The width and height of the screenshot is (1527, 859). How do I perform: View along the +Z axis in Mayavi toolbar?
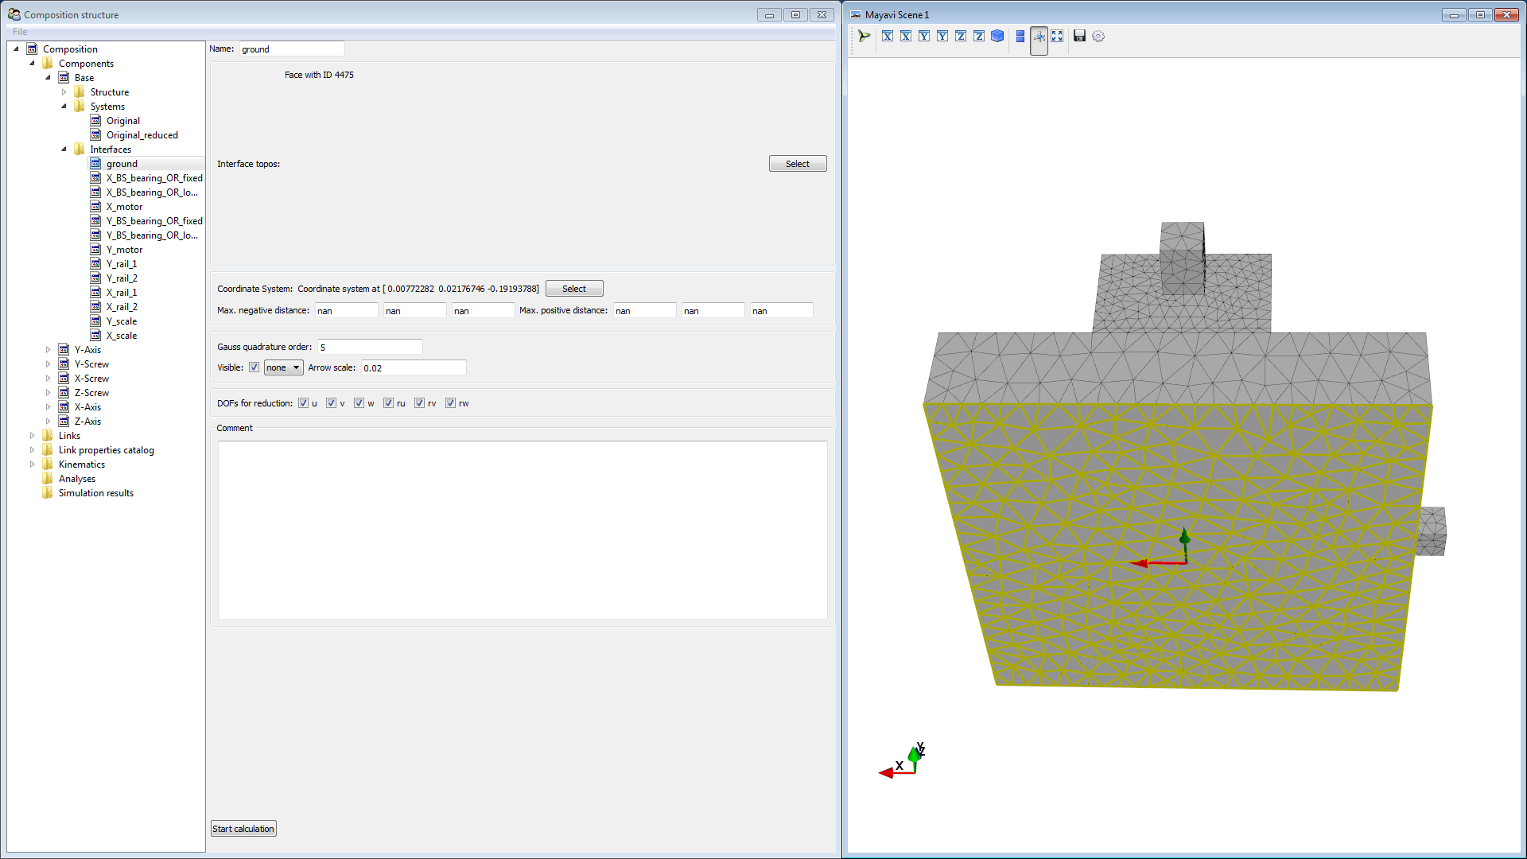click(x=979, y=36)
